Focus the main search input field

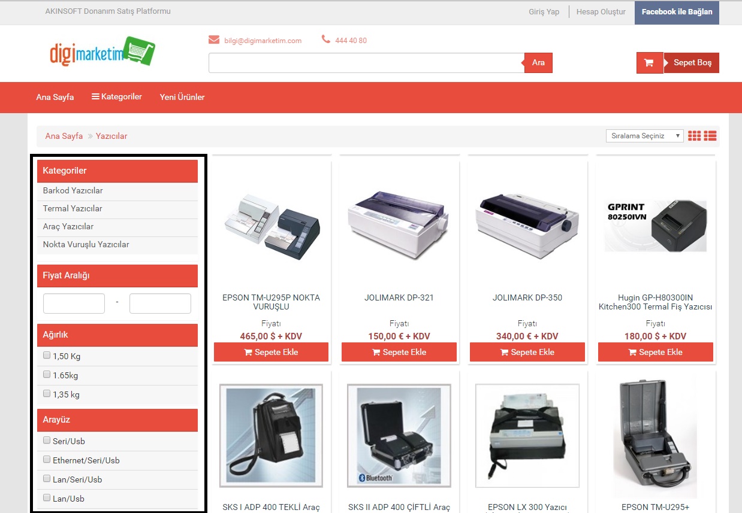point(367,63)
